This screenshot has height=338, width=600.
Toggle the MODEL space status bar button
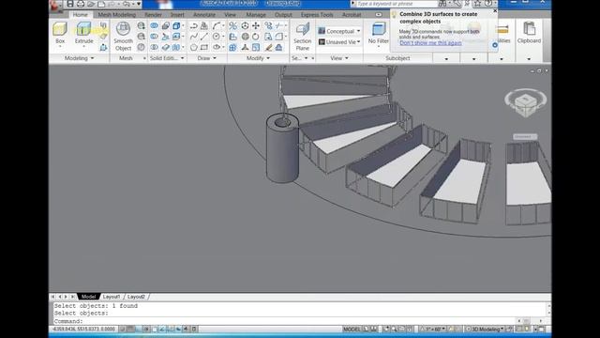[x=352, y=330]
